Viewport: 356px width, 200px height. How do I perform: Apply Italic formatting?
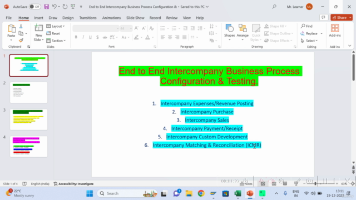coord(83,37)
